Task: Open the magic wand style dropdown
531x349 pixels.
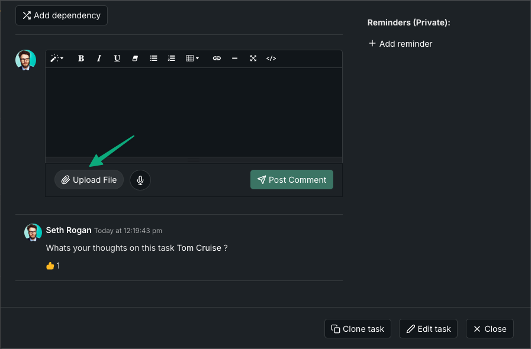Action: point(57,59)
